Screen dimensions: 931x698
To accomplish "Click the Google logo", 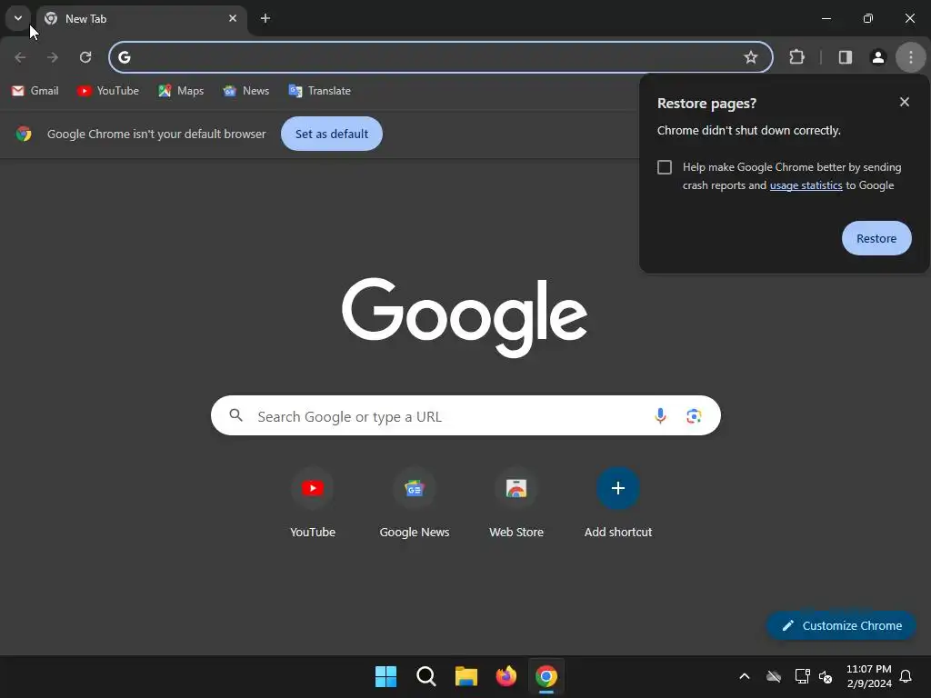I will 465,317.
